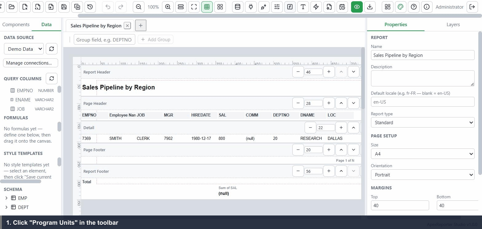The height and width of the screenshot is (229, 482).
Task: Click the two-rows fit-width icon
Action: (181, 7)
